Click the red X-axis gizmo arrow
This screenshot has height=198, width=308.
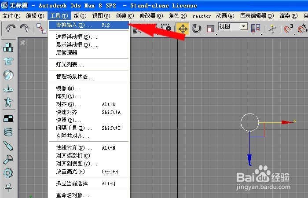coord(288,122)
